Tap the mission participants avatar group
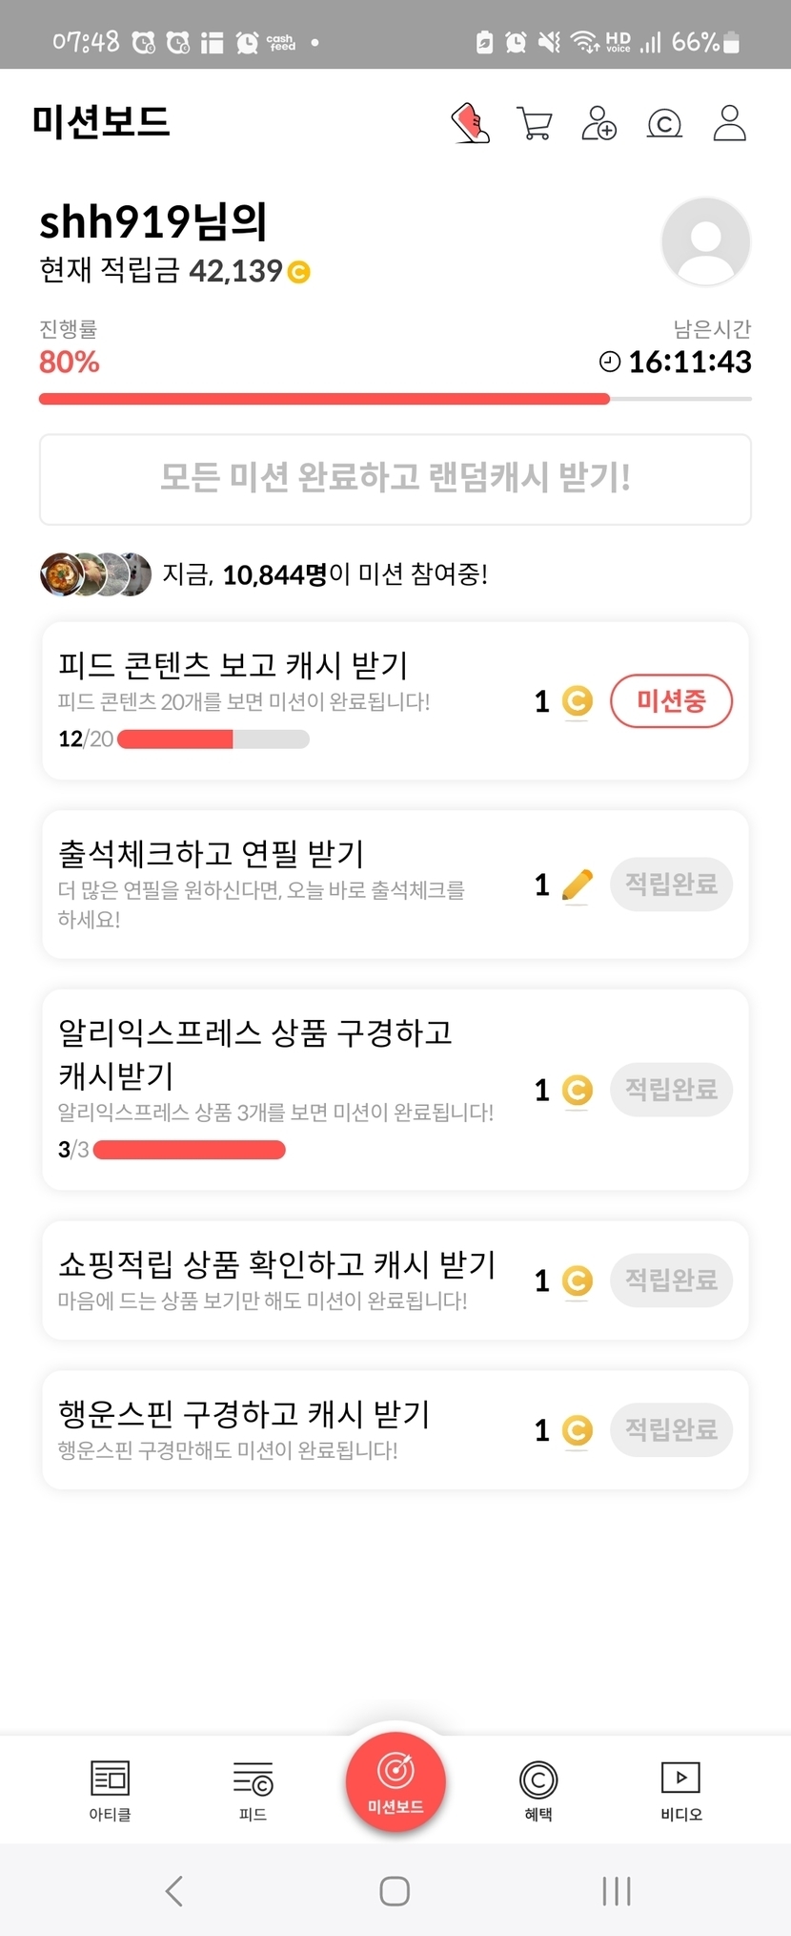Viewport: 791px width, 1936px height. point(95,574)
